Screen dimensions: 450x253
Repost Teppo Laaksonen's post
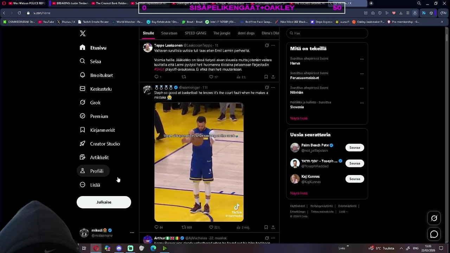click(x=184, y=77)
